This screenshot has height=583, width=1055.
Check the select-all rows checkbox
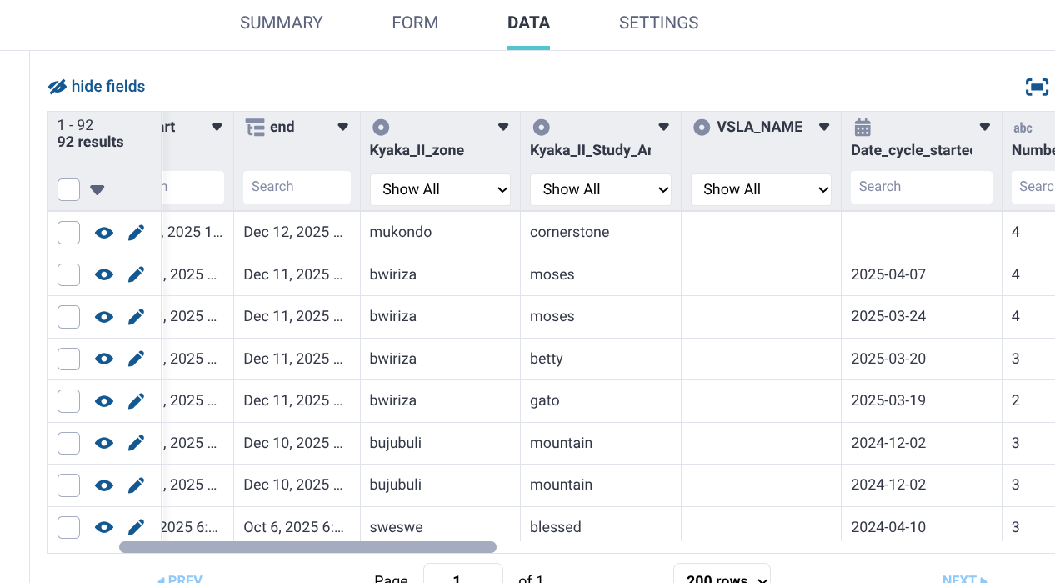(69, 189)
